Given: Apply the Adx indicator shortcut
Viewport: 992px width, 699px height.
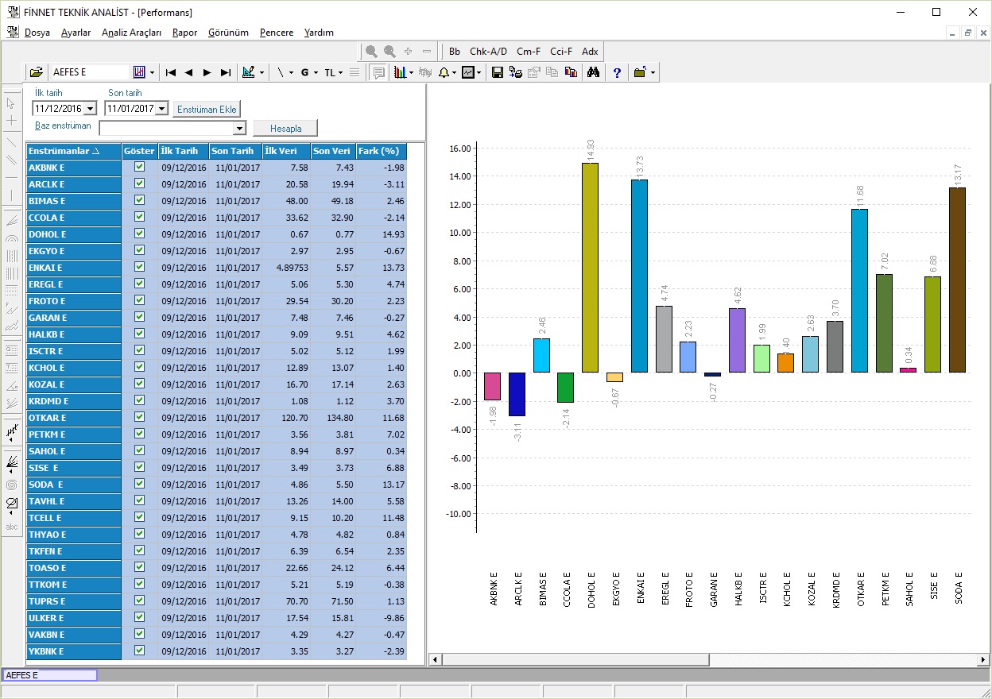Looking at the screenshot, I should [590, 52].
